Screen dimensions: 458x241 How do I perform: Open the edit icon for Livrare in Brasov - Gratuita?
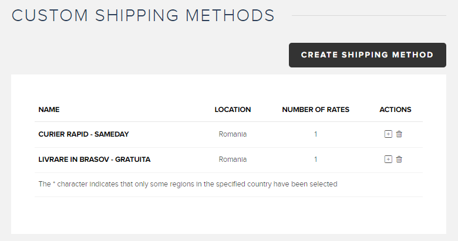point(388,159)
